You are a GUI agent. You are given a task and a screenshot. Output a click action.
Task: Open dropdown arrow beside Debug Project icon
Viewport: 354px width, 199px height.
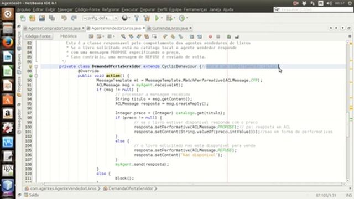tap(174, 18)
